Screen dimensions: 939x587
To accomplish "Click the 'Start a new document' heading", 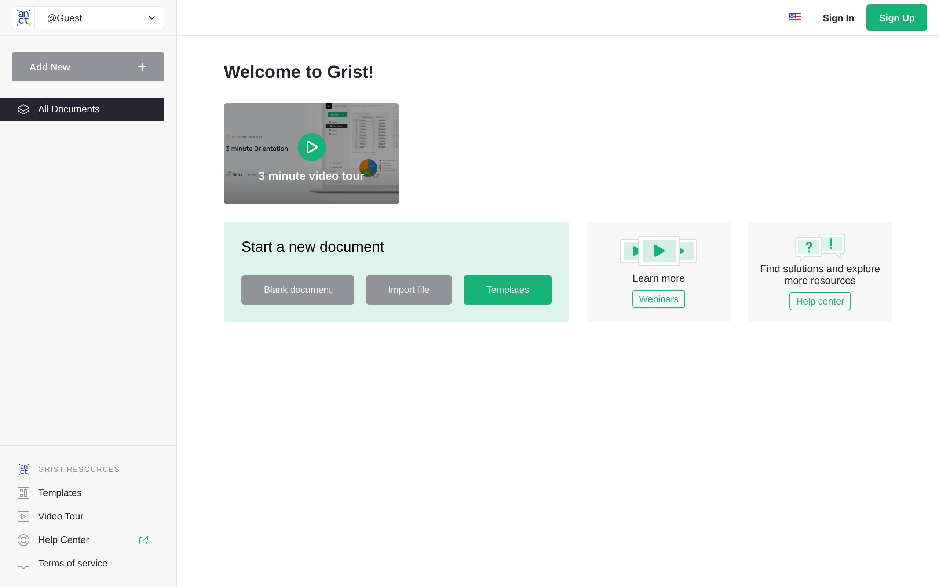I will (x=313, y=247).
